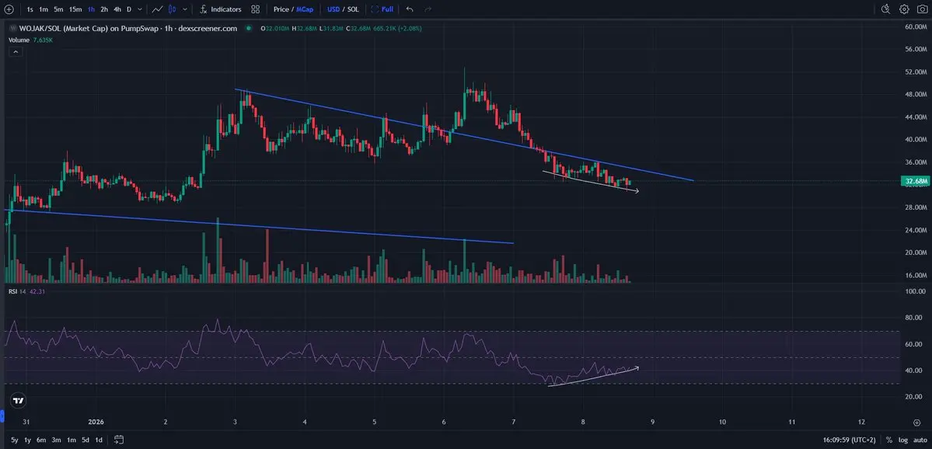
Task: Select the active 1h timeframe
Action: (x=91, y=9)
